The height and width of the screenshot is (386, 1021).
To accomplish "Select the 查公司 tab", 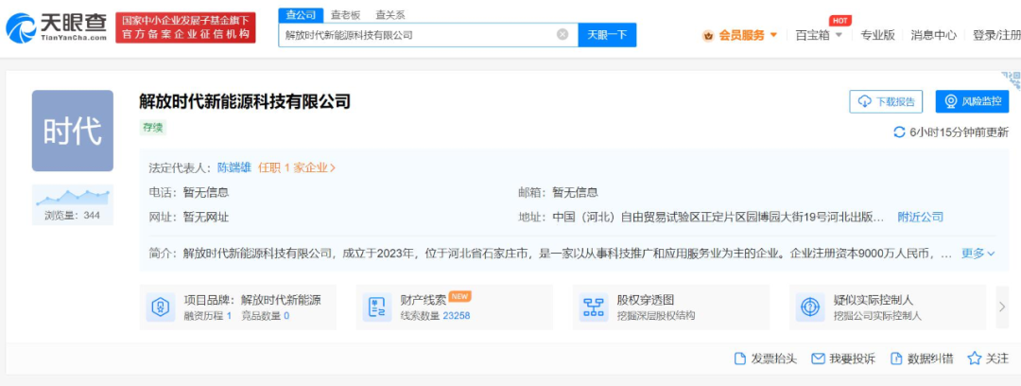I will coord(301,15).
